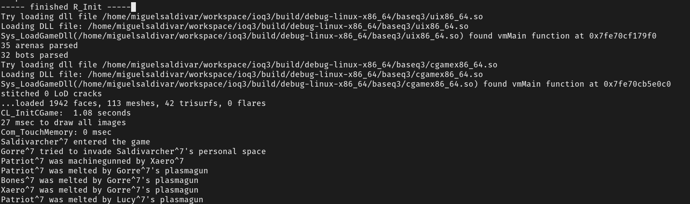Viewport: 690px width, 204px height.
Task: Click 'Bones^7 was melted' message
Action: click(x=100, y=180)
